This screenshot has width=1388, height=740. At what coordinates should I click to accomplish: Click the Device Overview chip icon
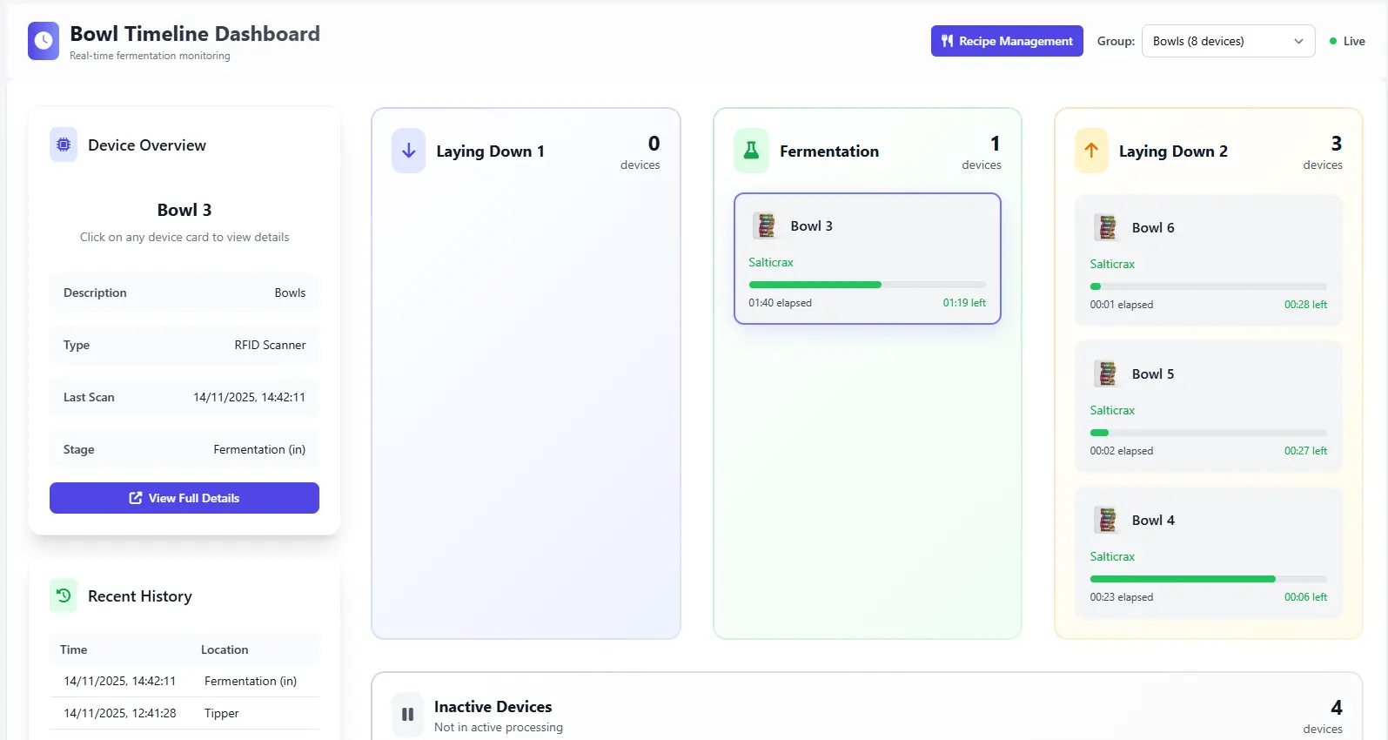click(x=64, y=145)
